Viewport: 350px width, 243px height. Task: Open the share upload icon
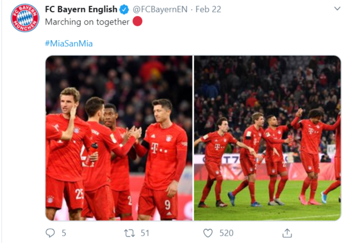pos(287,233)
